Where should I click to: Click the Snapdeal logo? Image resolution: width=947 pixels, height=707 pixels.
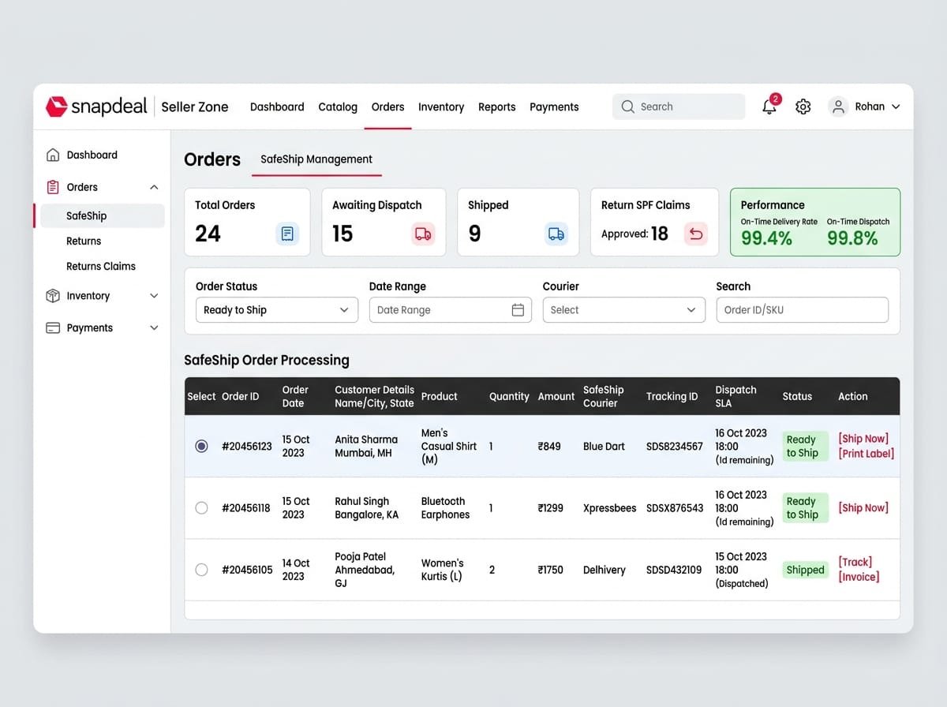coord(96,107)
